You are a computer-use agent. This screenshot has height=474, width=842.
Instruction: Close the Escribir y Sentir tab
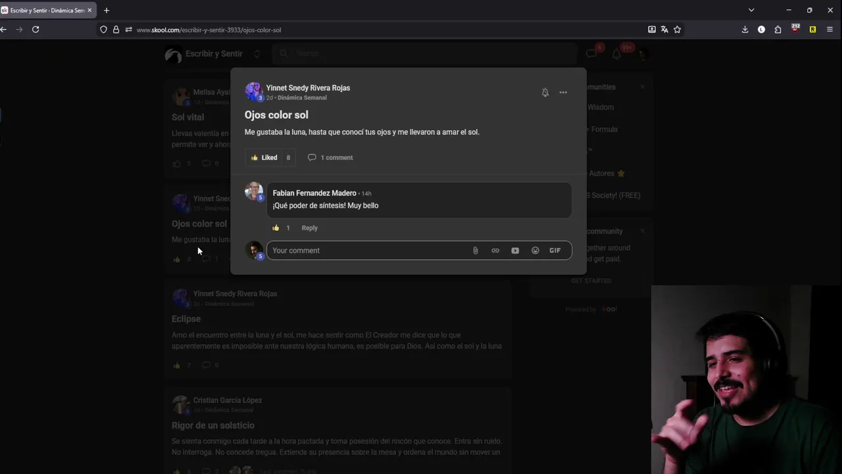point(89,10)
